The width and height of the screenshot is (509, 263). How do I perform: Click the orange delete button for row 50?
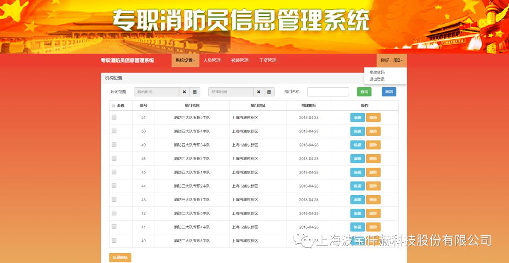point(373,131)
